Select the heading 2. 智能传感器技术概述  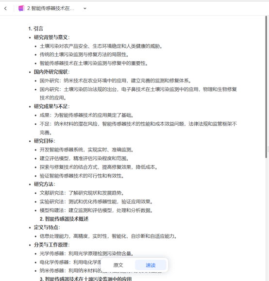pos(64,219)
